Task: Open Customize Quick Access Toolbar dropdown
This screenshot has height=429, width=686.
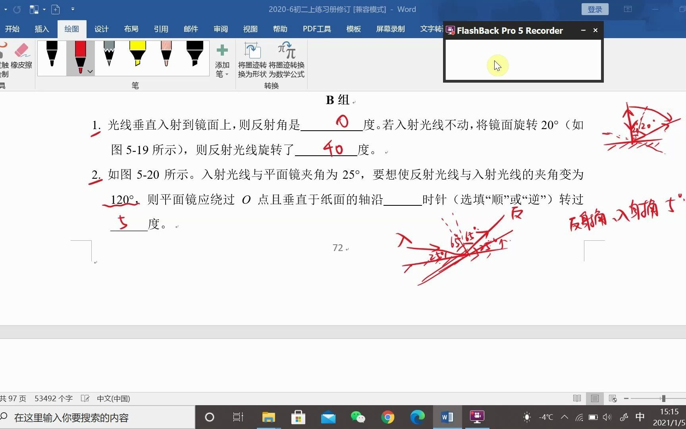Action: pos(73,9)
